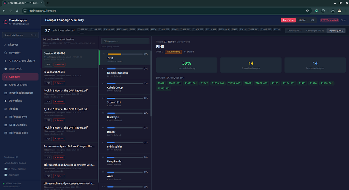Open DFIR Examples icon in sidebar
Screen dimensions: 349x190
tap(5, 125)
